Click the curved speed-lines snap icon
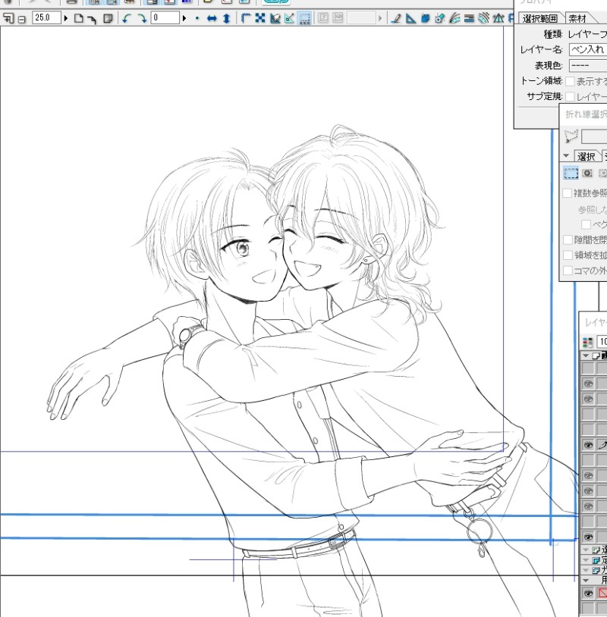Screen dimensions: 607x617 click(x=454, y=18)
